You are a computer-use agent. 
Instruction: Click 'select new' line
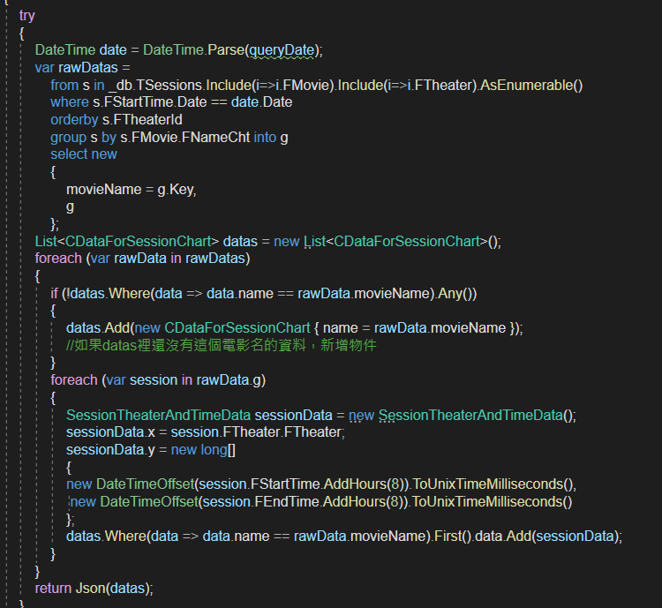[84, 154]
